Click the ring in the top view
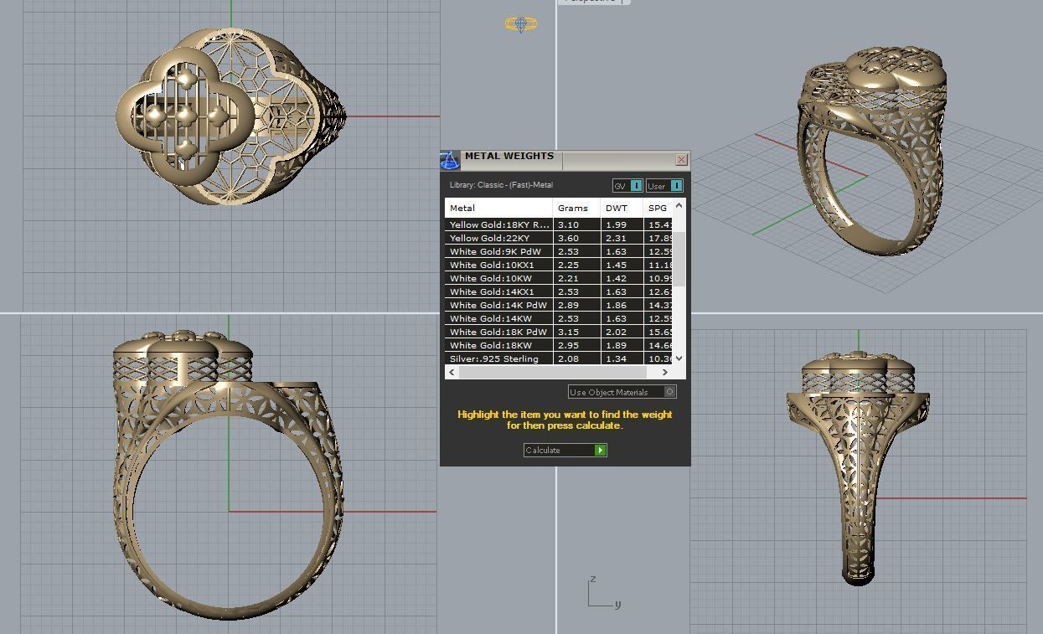1043x634 pixels. [x=230, y=116]
